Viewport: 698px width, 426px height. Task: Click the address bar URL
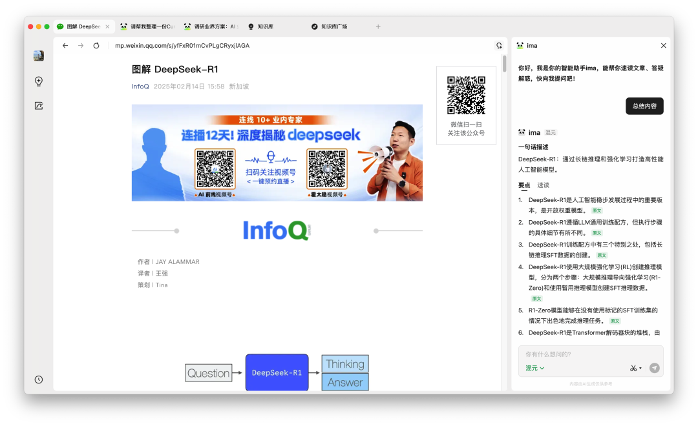coord(182,45)
